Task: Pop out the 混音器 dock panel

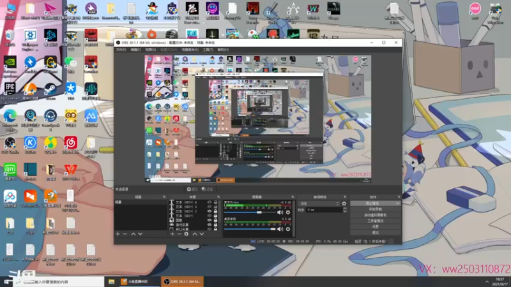Action: [293, 197]
